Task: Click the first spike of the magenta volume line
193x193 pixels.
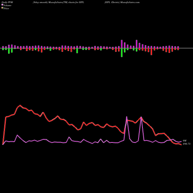Action: coord(127,117)
